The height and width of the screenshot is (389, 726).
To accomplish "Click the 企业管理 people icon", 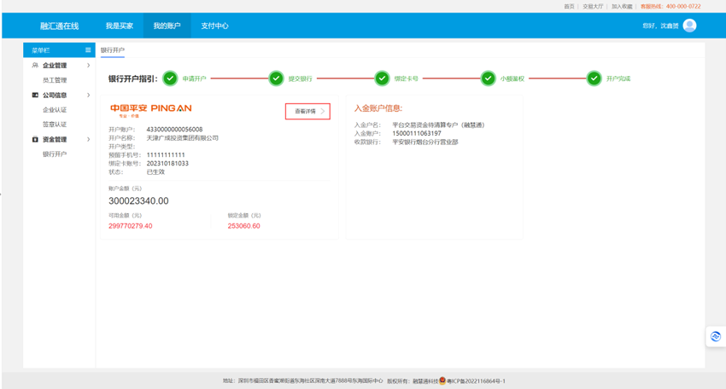I will tap(35, 66).
